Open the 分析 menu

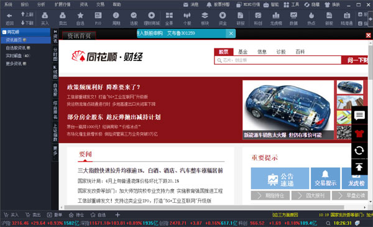point(41,4)
